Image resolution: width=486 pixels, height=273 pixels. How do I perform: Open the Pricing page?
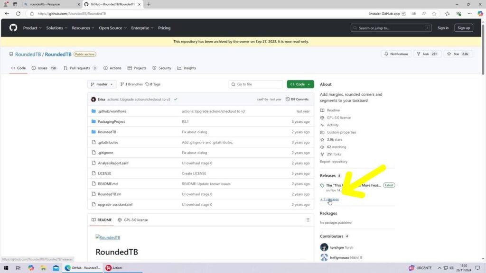click(x=164, y=28)
